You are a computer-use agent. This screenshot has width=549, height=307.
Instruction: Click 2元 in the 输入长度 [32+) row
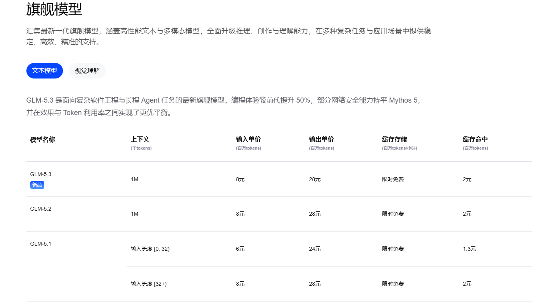tap(467, 284)
